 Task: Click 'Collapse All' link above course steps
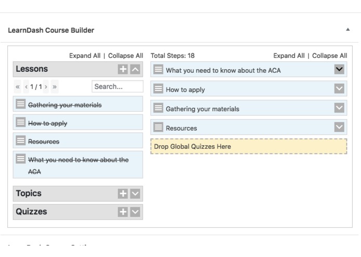(329, 56)
